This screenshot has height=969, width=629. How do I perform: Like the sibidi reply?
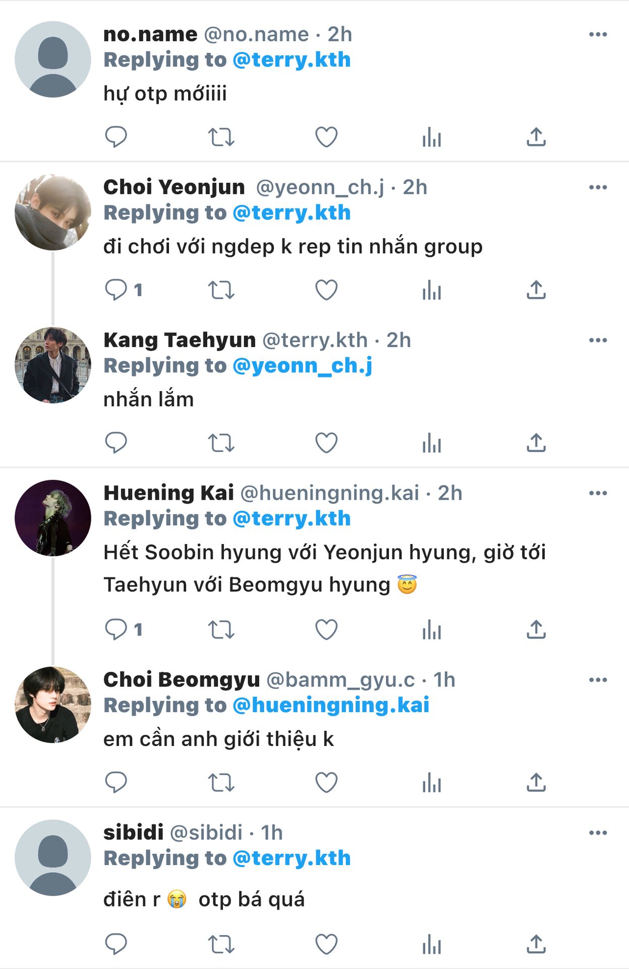tap(326, 944)
